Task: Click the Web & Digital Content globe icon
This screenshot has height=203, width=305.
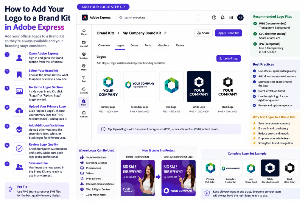Action: 82,189
